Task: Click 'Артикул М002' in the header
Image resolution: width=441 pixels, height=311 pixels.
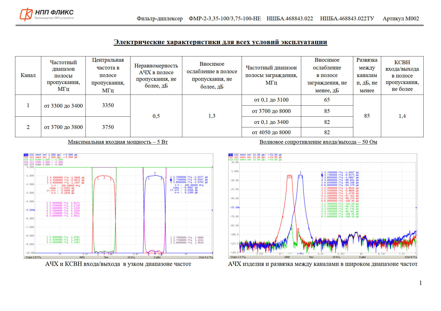Action: 401,19
